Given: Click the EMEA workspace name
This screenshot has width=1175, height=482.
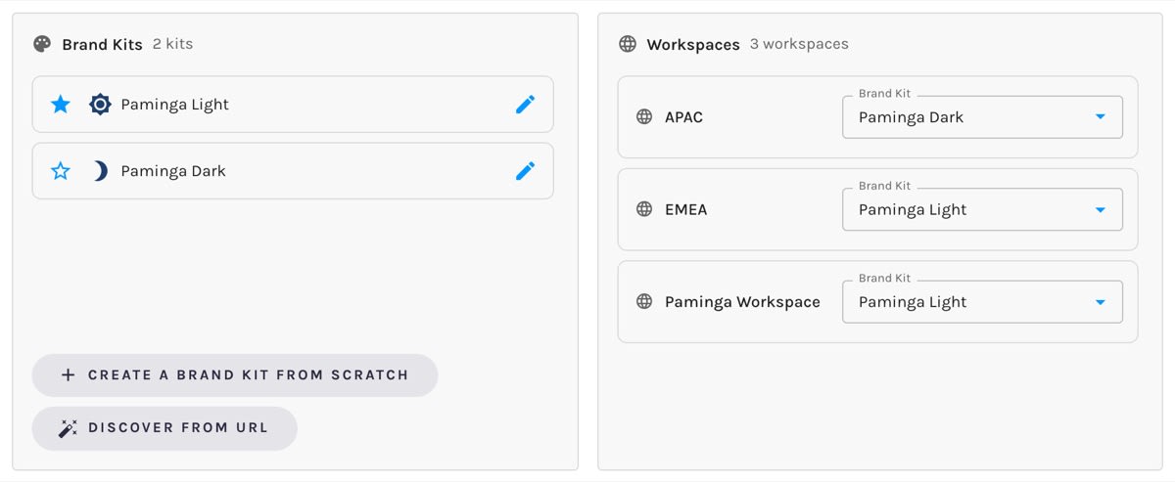Looking at the screenshot, I should 685,209.
